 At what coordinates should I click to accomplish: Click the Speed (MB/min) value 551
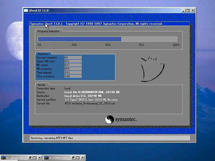[x=73, y=61]
